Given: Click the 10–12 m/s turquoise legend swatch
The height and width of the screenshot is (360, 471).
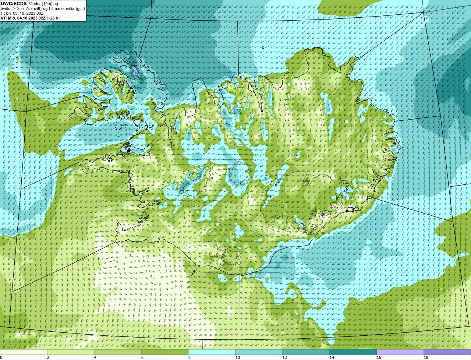Looking at the screenshot, I should [259, 352].
